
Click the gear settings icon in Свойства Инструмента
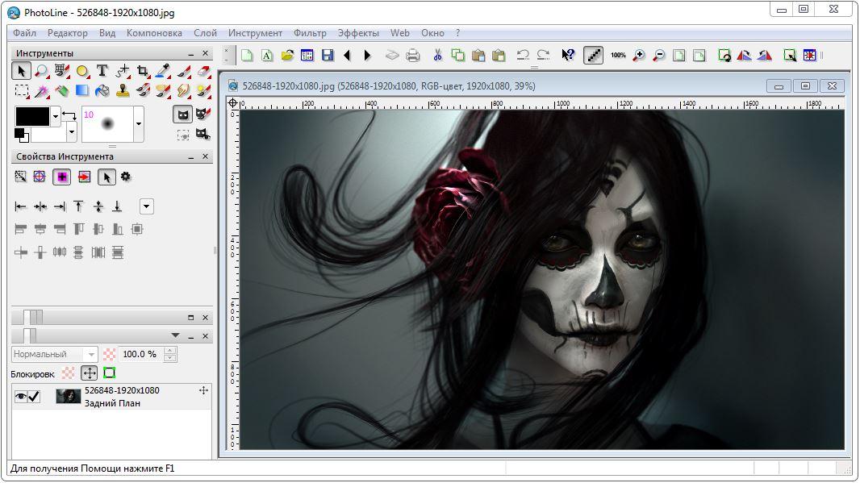coord(126,177)
